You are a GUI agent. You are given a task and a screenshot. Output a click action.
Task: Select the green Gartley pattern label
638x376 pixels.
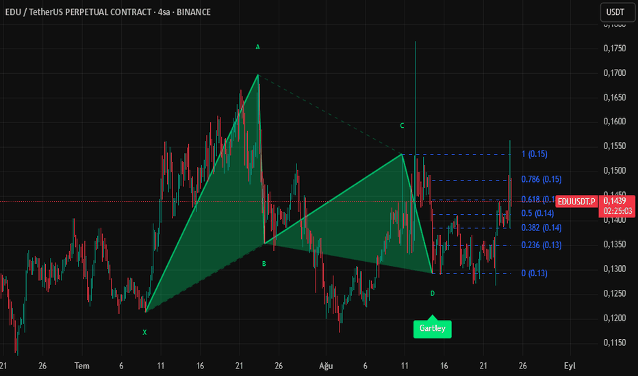click(432, 328)
